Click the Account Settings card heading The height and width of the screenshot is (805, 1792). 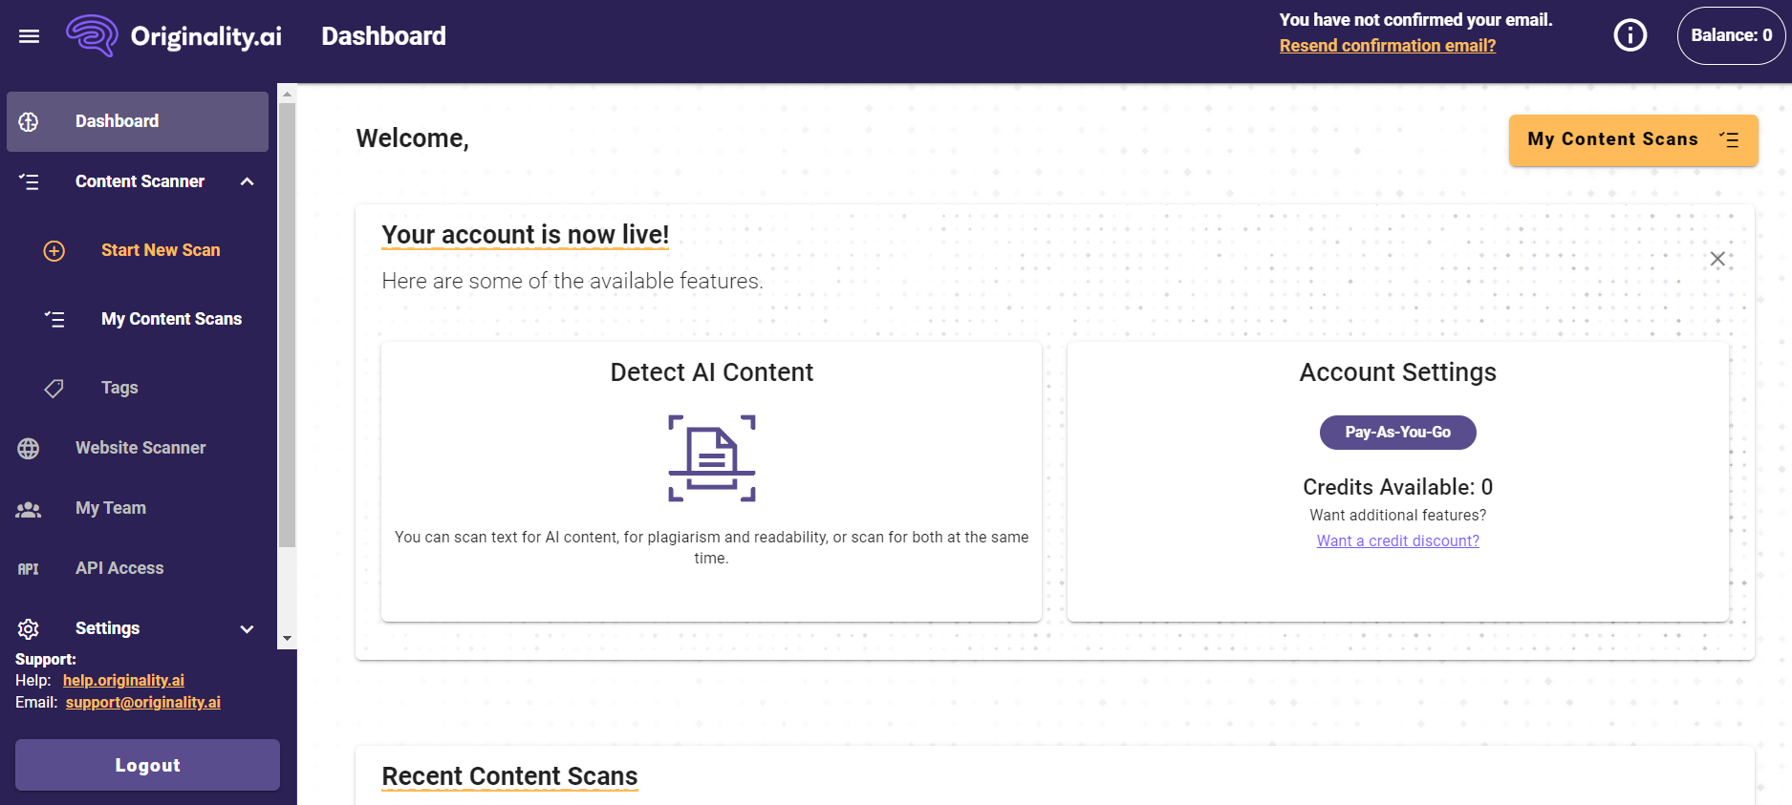coord(1397,372)
